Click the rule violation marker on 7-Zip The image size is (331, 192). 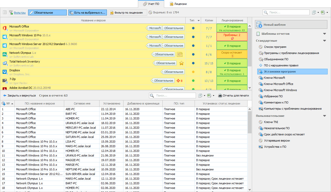(x=180, y=81)
